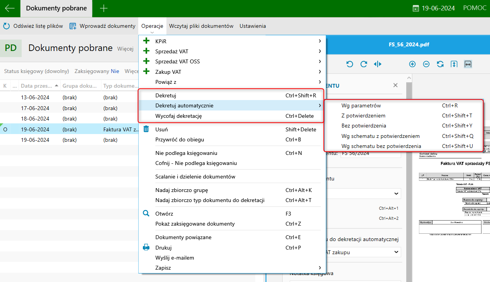
Task: Open the calendar date 19-06-2024 picker
Action: pyautogui.click(x=434, y=8)
